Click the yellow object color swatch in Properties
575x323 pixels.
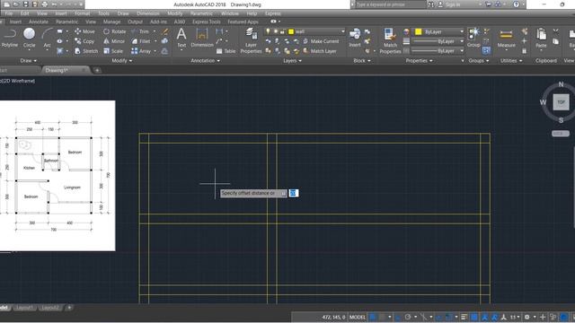pos(418,32)
